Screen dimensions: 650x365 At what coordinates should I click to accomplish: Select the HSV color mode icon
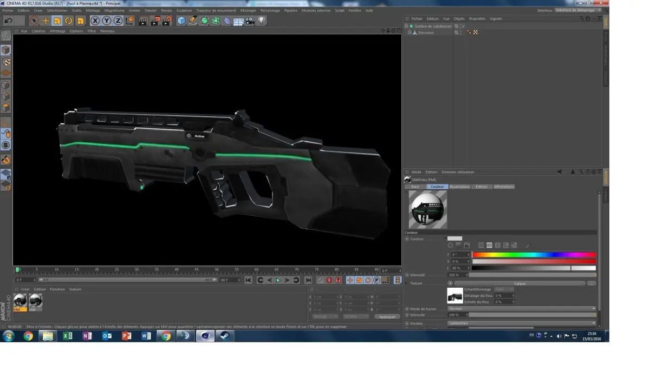pyautogui.click(x=489, y=245)
